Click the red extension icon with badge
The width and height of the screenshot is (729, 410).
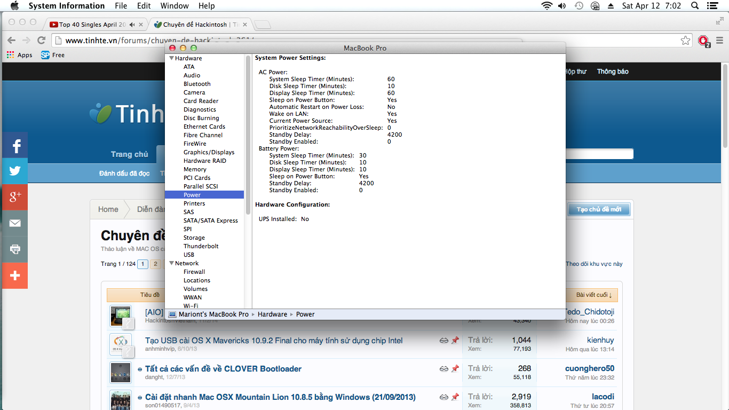coord(704,41)
